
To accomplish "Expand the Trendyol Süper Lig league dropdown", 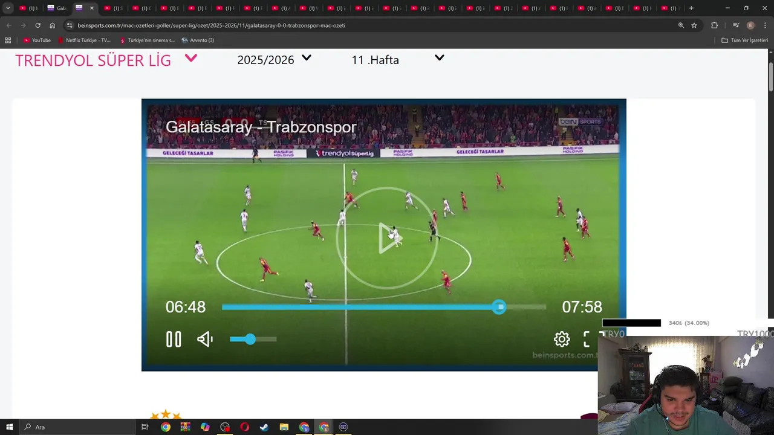I will pos(191,59).
